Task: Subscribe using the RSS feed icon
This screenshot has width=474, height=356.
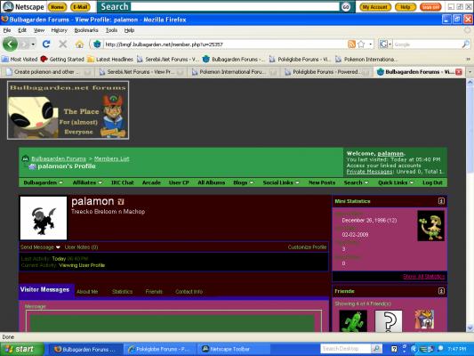Action: click(x=351, y=44)
